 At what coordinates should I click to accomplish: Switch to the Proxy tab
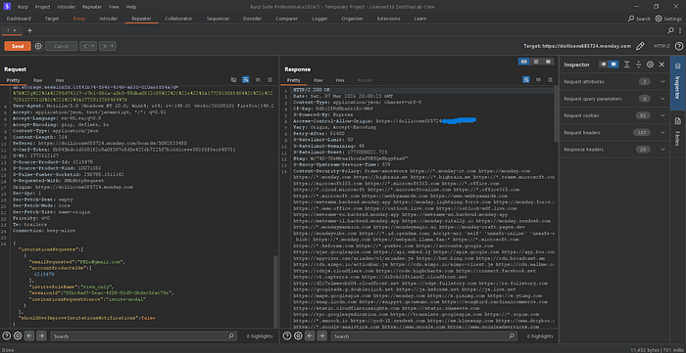coord(79,19)
